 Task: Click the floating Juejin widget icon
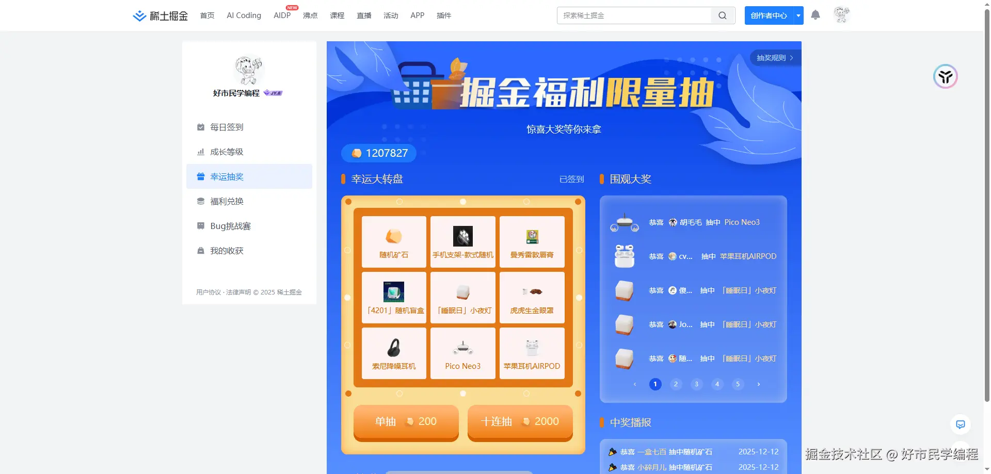coord(945,76)
